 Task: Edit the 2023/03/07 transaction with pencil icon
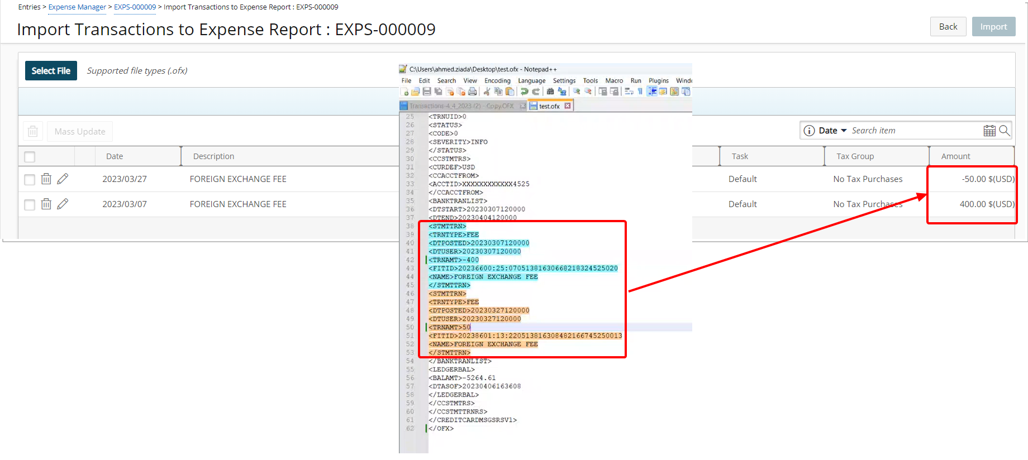point(63,204)
